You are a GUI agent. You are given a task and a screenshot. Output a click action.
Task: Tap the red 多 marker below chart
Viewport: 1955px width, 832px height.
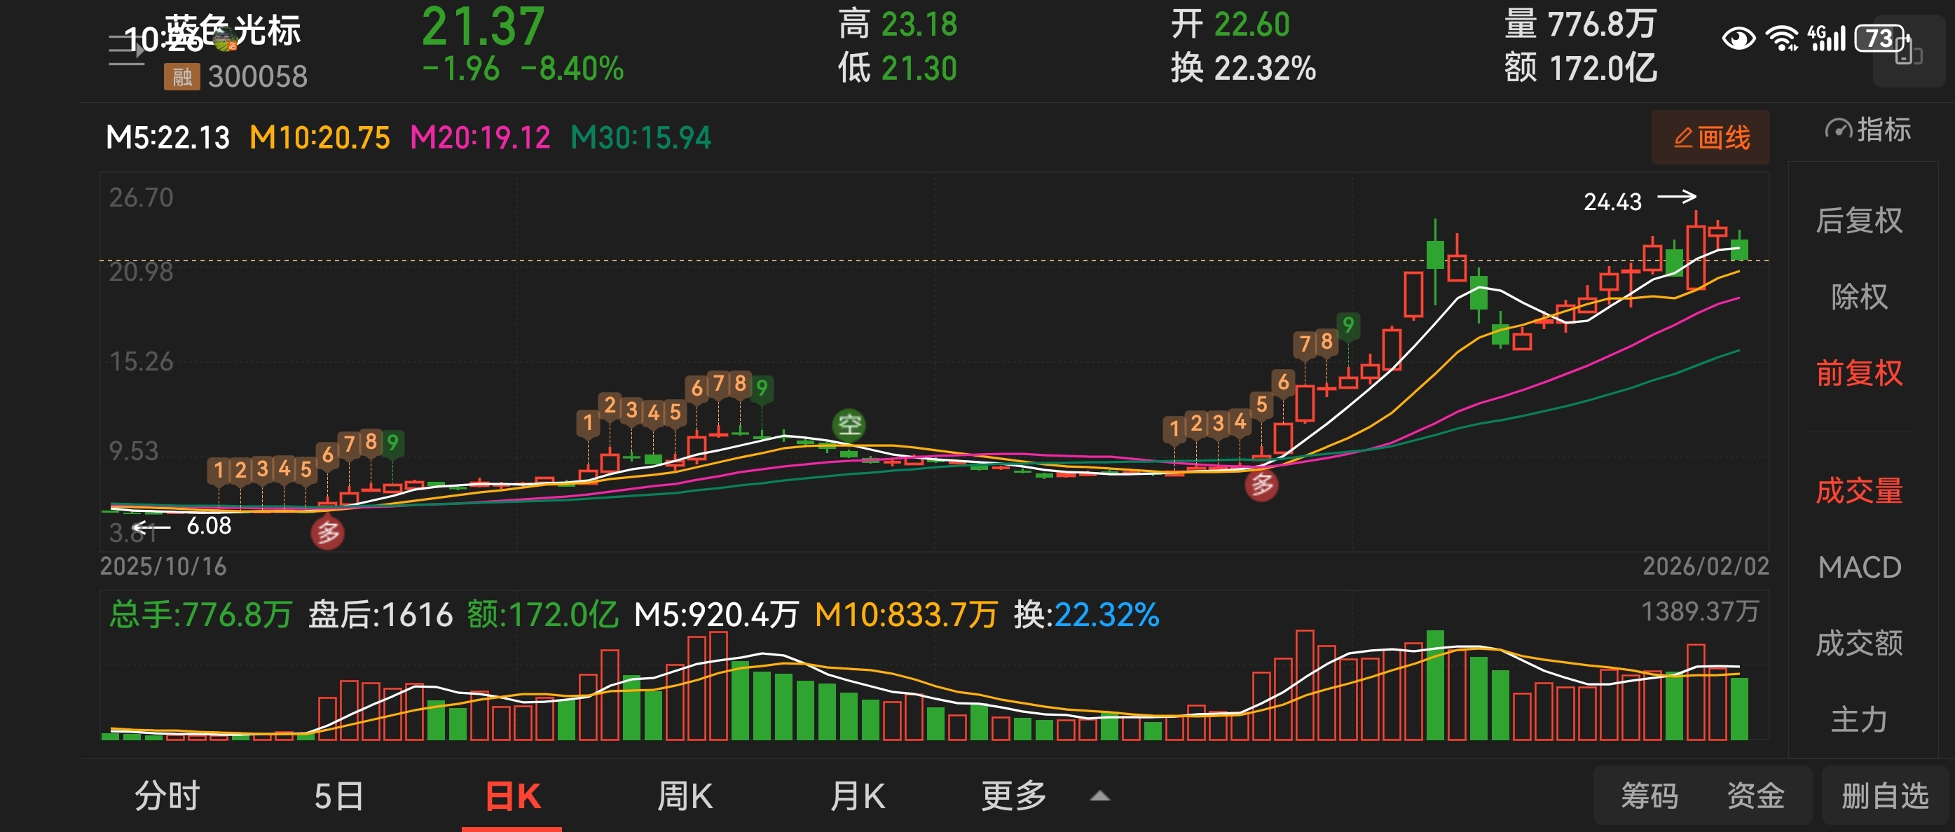pos(327,533)
